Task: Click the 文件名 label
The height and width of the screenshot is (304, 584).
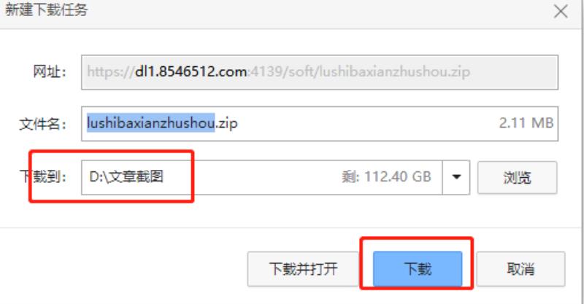Action: click(x=43, y=124)
